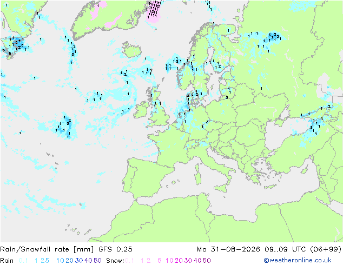Click the Rain legend 10 value
The image size is (343, 265).
click(60, 261)
